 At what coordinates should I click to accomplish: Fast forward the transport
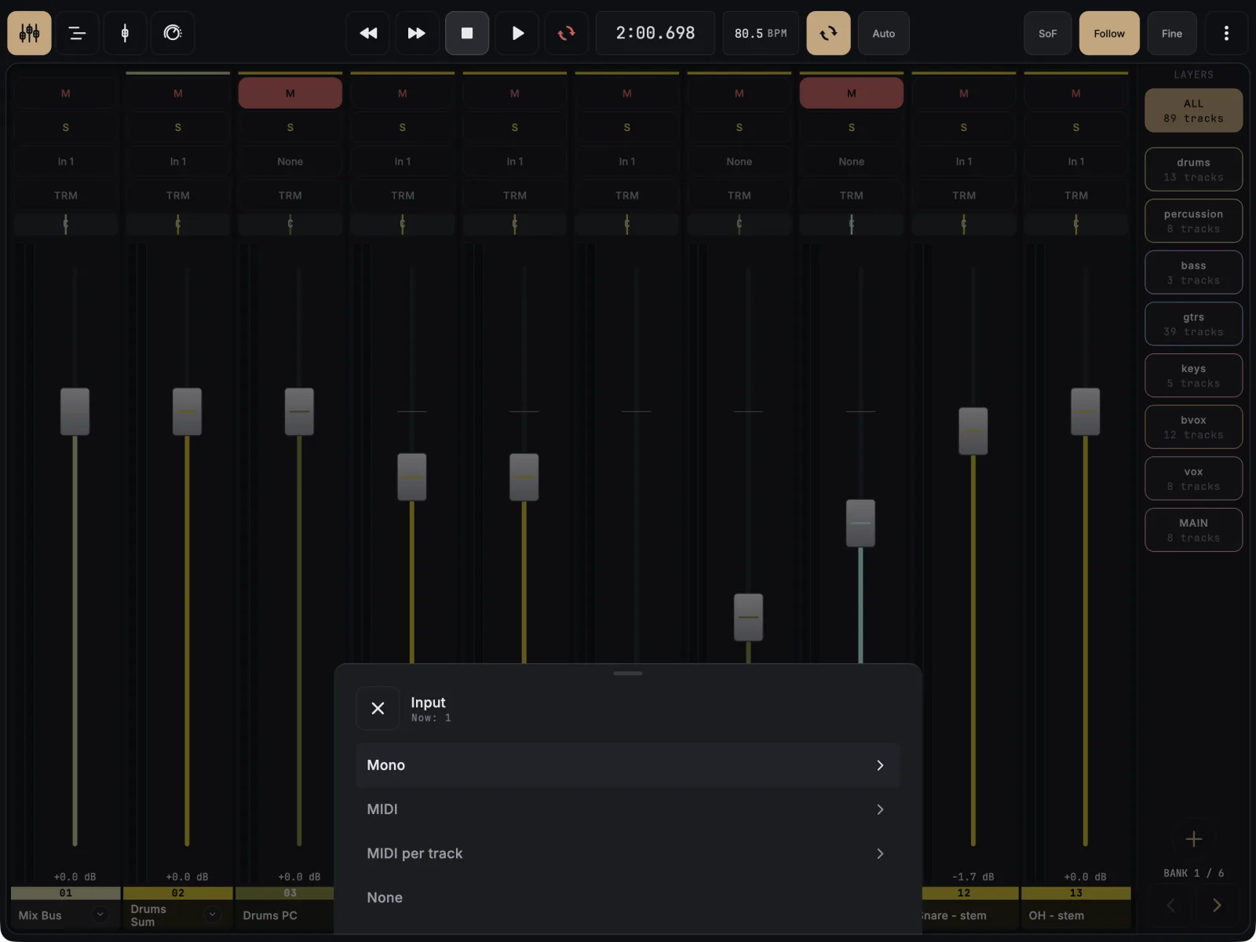point(417,33)
